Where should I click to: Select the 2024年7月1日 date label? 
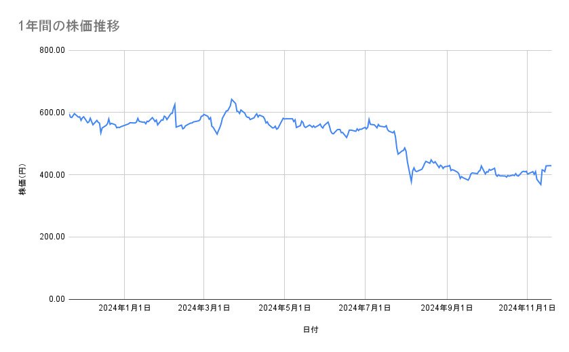pyautogui.click(x=366, y=308)
